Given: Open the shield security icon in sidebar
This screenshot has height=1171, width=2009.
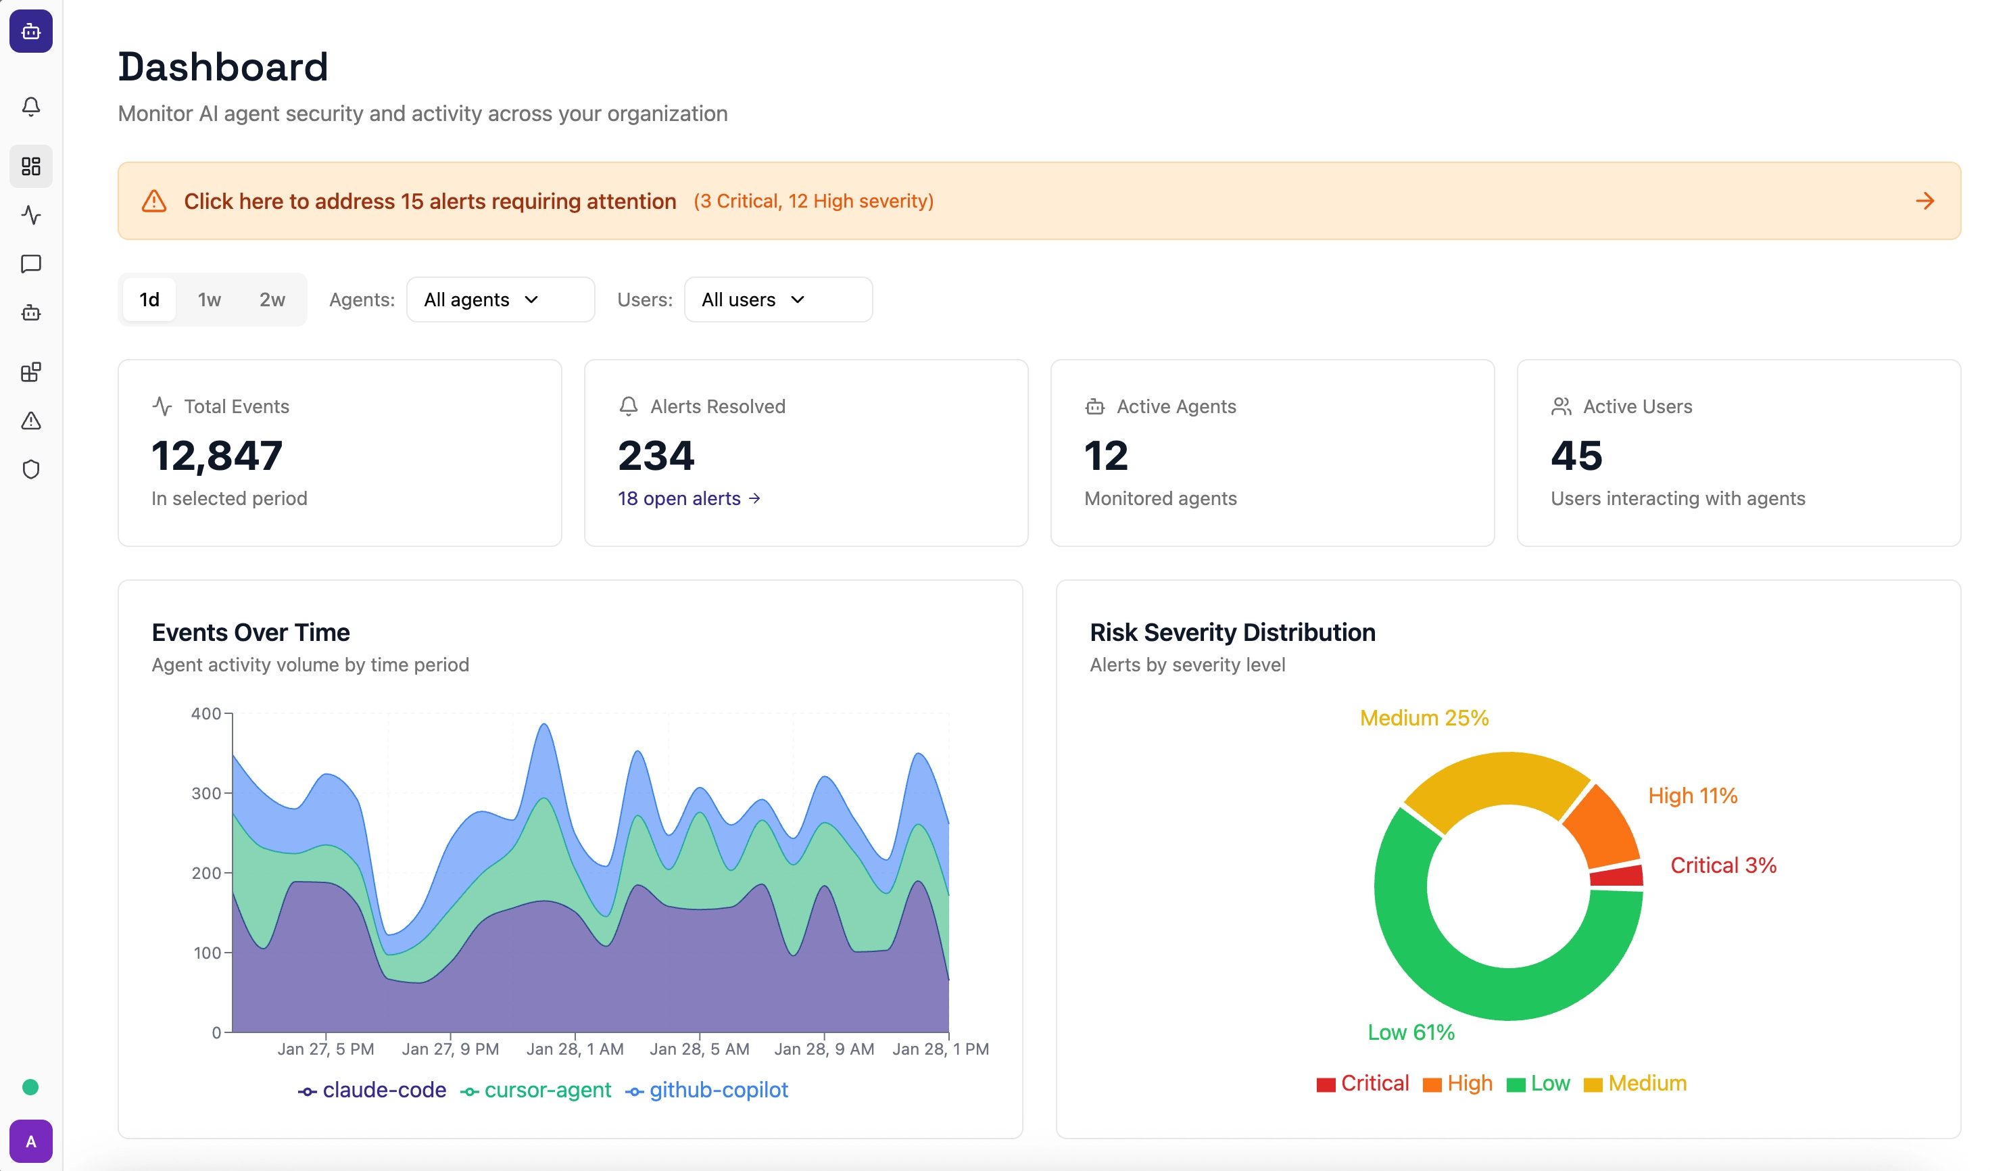Looking at the screenshot, I should click(31, 469).
